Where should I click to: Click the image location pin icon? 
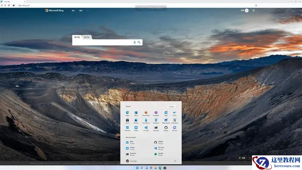pyautogui.click(x=240, y=158)
